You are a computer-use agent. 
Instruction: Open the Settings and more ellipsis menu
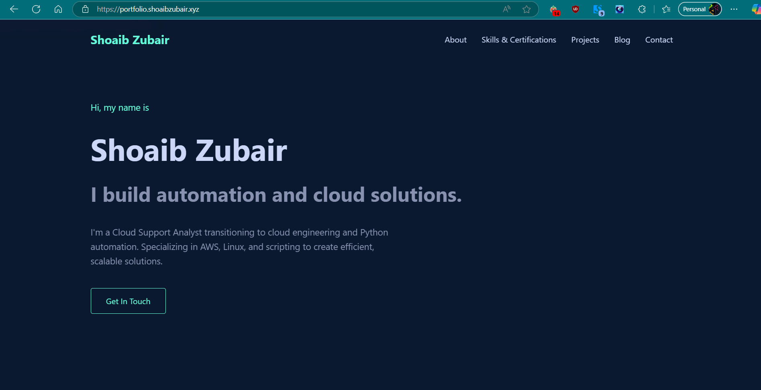tap(734, 9)
